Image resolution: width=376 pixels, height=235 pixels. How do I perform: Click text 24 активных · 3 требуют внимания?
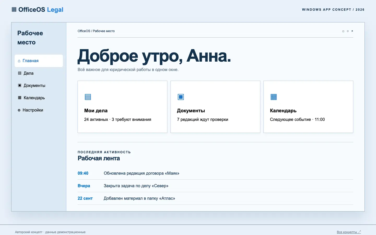[118, 119]
